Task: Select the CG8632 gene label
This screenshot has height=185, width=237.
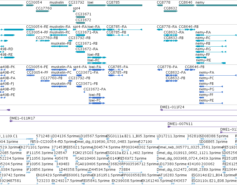Action: 170,8
